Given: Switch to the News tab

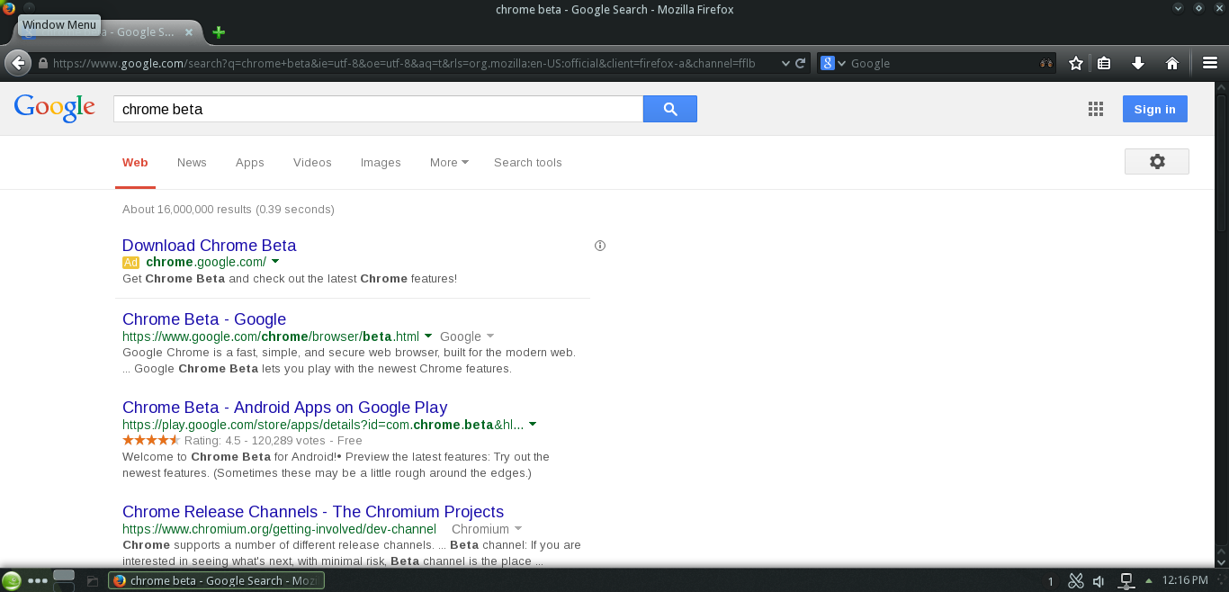Looking at the screenshot, I should coord(192,163).
